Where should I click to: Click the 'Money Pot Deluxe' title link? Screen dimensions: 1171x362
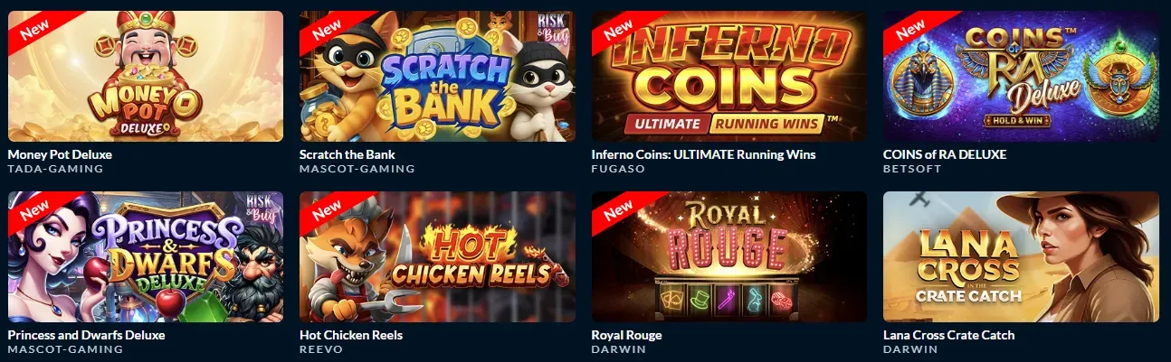60,154
